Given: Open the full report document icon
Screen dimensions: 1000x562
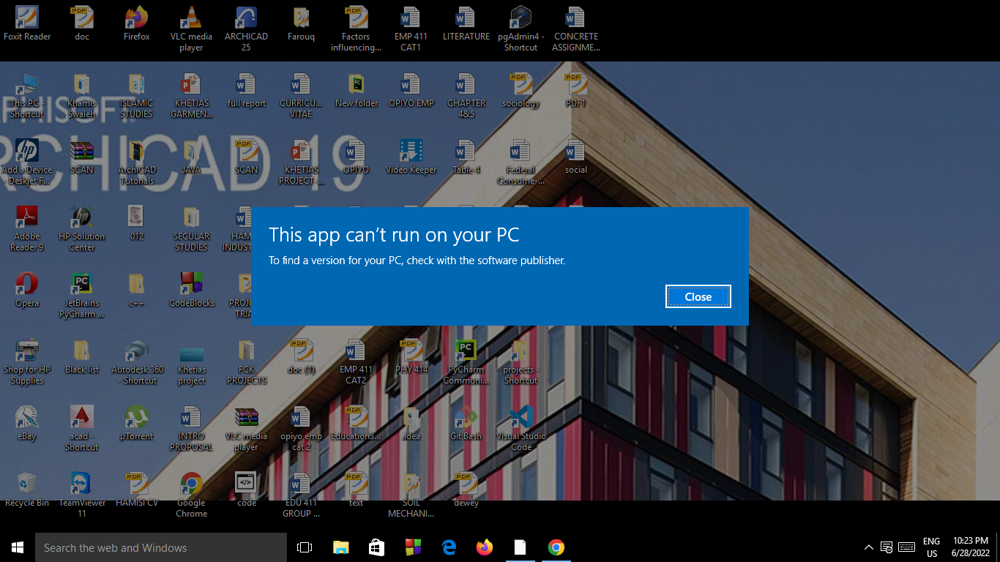Looking at the screenshot, I should coord(246,91).
